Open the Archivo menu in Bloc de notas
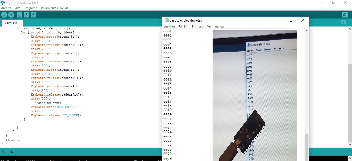This screenshot has width=352, height=161. 169,26
